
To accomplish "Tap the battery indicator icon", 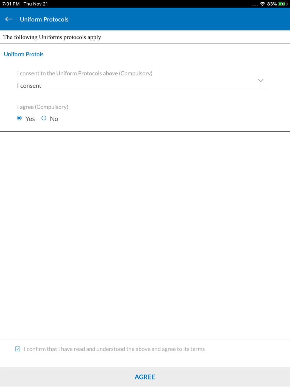I will pyautogui.click(x=282, y=4).
